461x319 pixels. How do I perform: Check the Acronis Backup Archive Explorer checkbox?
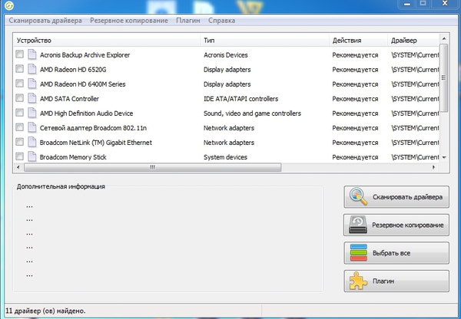click(x=20, y=54)
